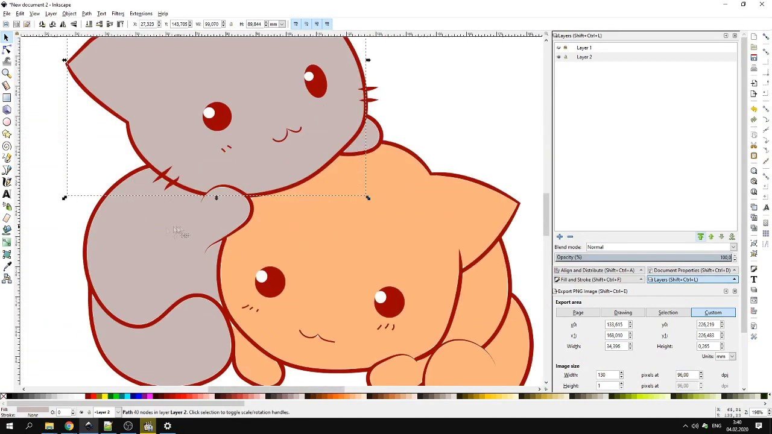Click the Page export area button
Viewport: 772px width, 434px height.
click(x=578, y=313)
